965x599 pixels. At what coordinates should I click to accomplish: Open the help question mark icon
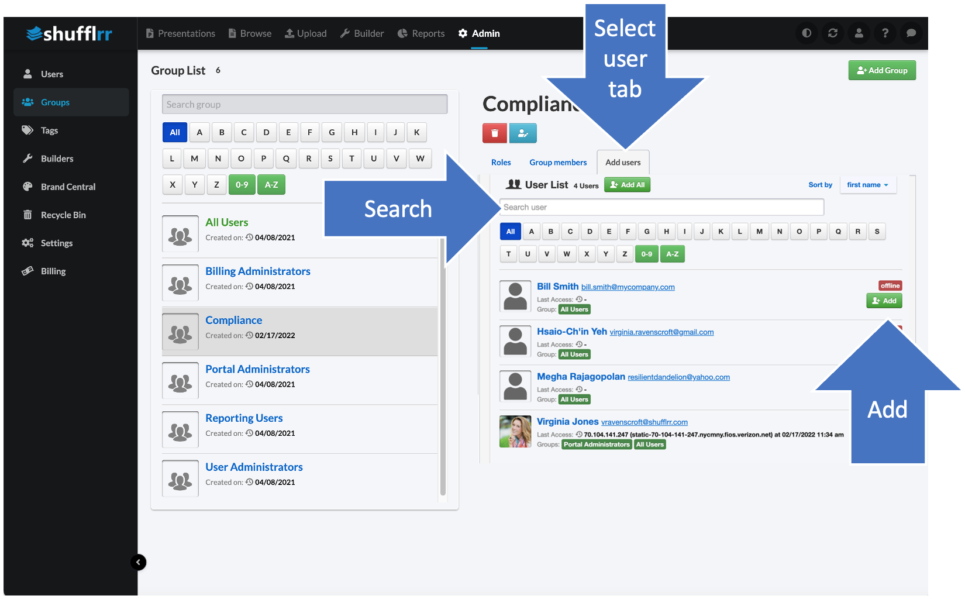click(x=885, y=33)
